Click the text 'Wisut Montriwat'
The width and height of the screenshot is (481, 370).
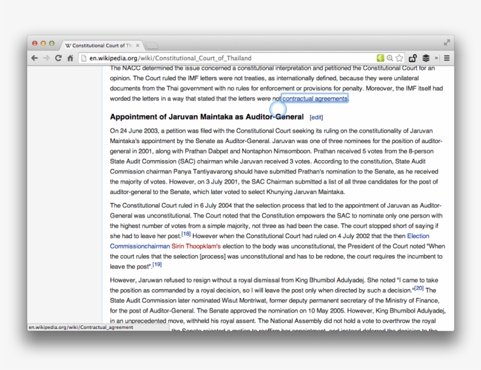[245, 300]
